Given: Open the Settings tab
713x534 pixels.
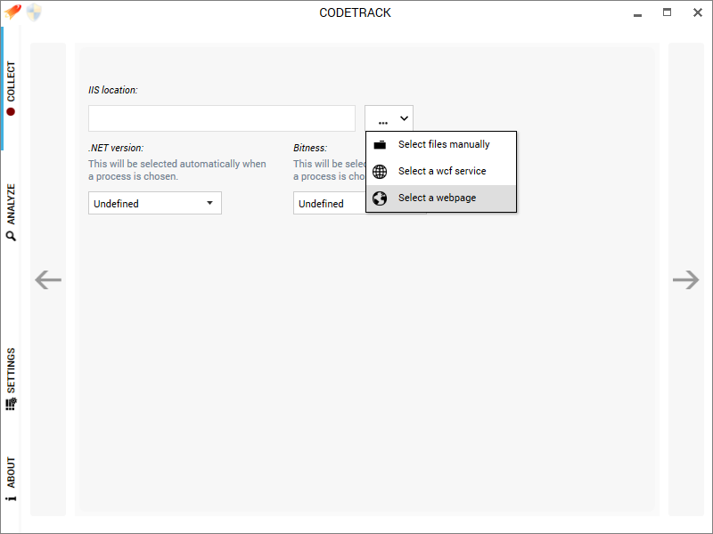Looking at the screenshot, I should [x=11, y=379].
